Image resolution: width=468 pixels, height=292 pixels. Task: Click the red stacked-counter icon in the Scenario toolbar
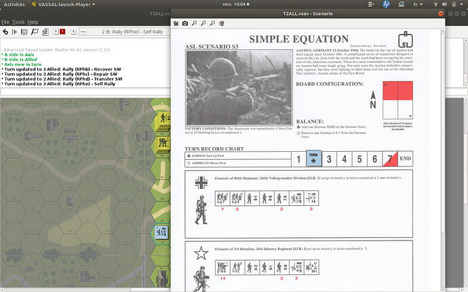pos(222,23)
